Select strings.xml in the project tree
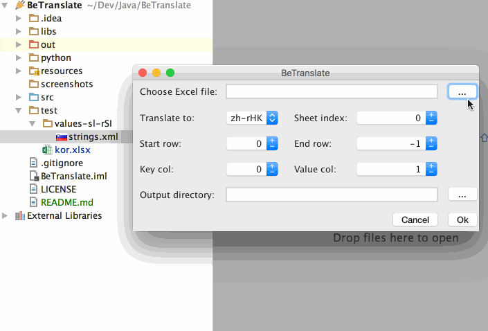 click(93, 136)
